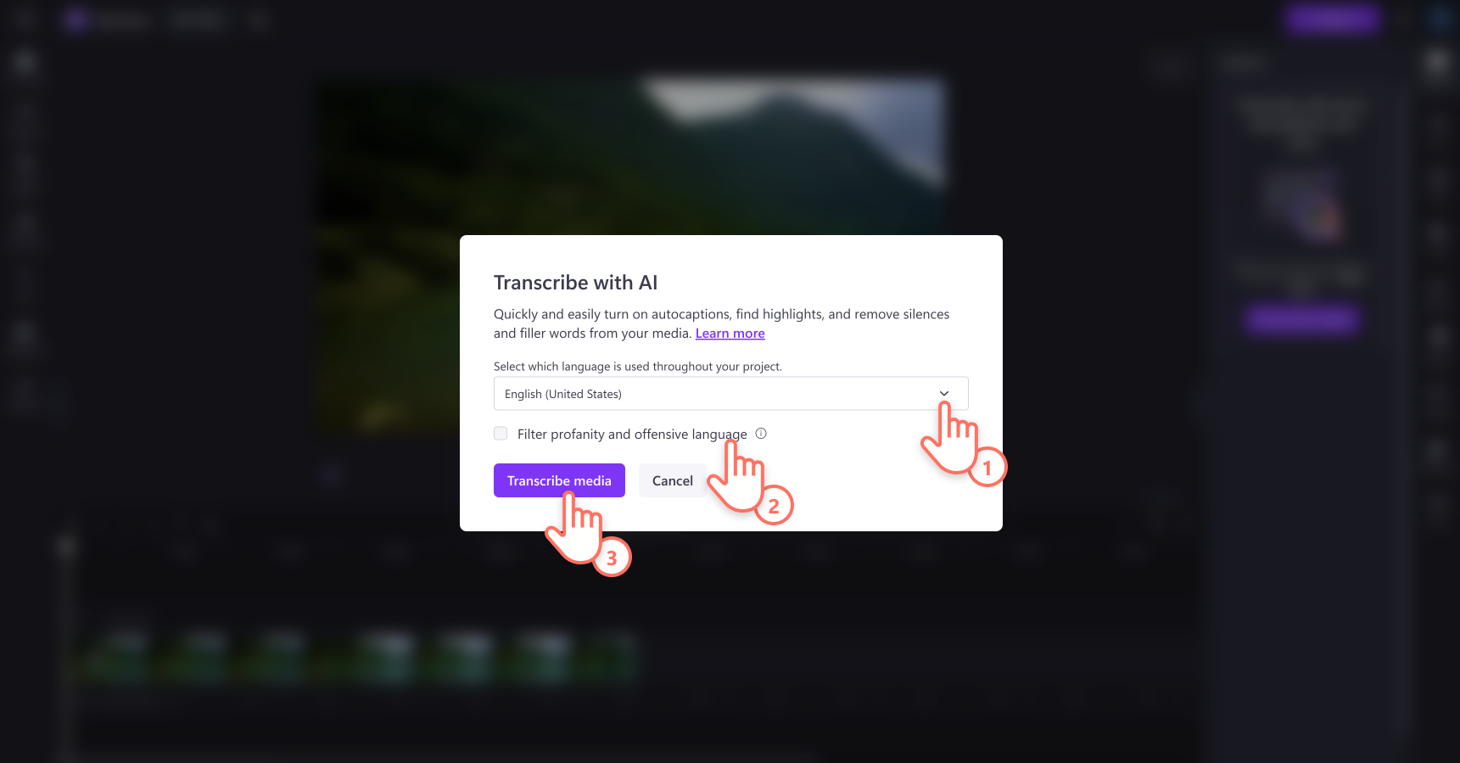
Task: Click the blurred Clipchamp logo in header
Action: point(76,20)
